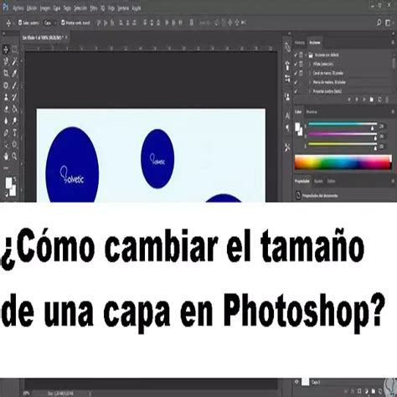Select the Hand tool
397x397 pixels.
(x=6, y=157)
